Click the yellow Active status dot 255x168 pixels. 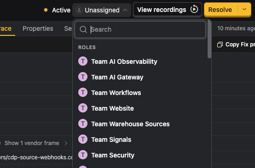coord(46,10)
